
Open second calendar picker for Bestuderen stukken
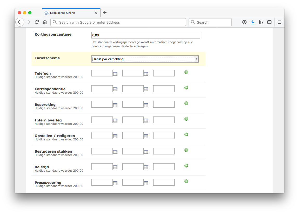point(146,152)
